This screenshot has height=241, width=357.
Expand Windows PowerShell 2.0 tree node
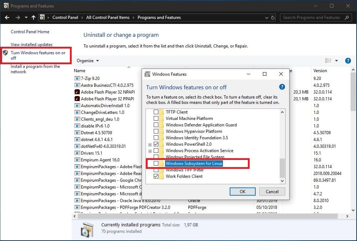pyautogui.click(x=150, y=145)
